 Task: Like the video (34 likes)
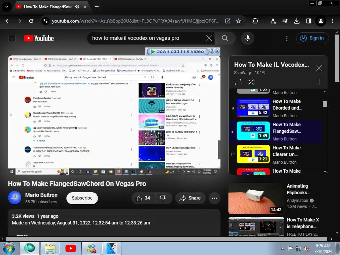point(143,198)
